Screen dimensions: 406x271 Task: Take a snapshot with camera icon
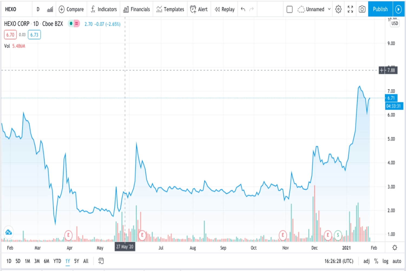click(362, 9)
